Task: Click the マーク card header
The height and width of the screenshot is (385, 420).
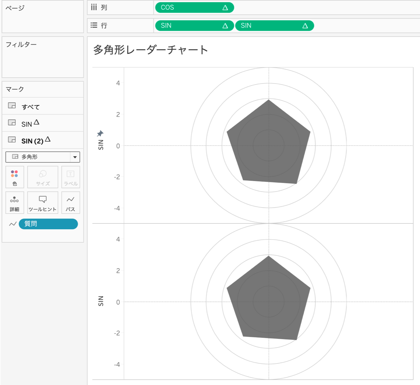Action: tap(15, 89)
